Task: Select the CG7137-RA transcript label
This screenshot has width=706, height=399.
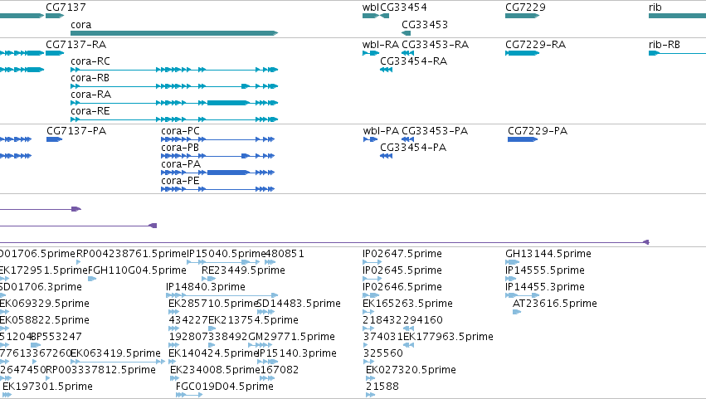Action: pos(76,45)
